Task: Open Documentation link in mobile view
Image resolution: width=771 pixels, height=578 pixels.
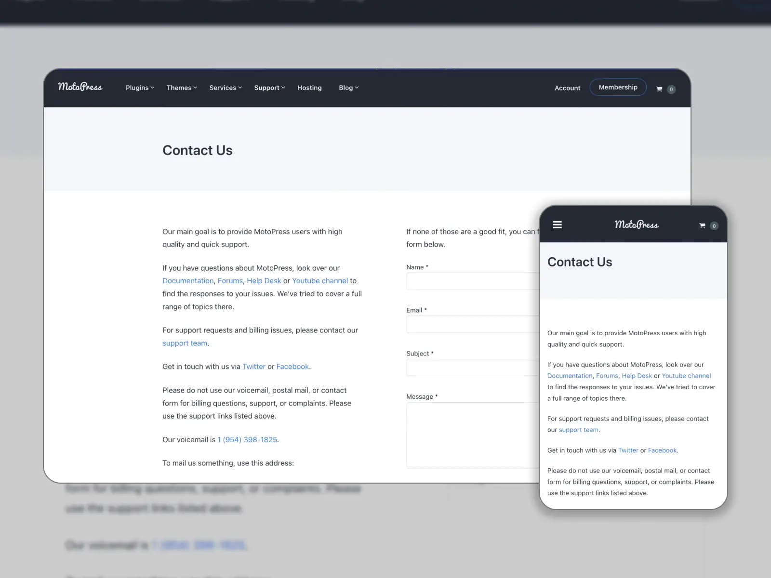Action: (570, 376)
